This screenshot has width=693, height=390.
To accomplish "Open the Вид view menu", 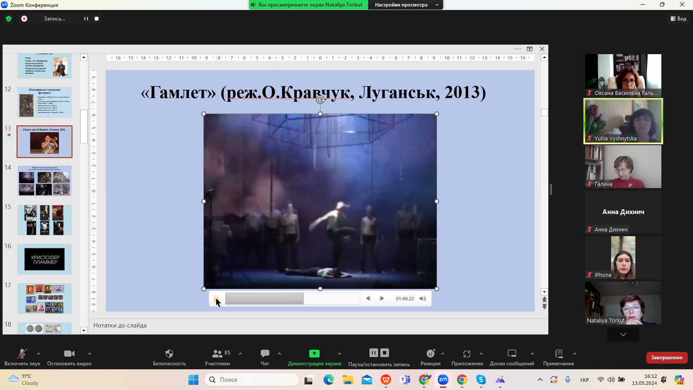I will point(678,19).
